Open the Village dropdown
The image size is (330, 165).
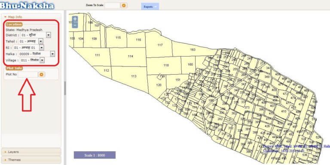42,60
